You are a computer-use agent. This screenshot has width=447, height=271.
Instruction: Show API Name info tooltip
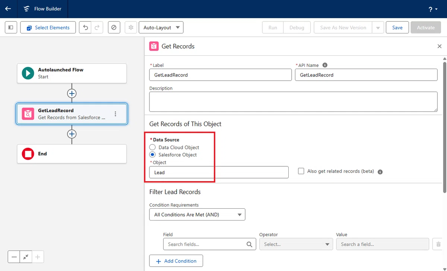[325, 65]
